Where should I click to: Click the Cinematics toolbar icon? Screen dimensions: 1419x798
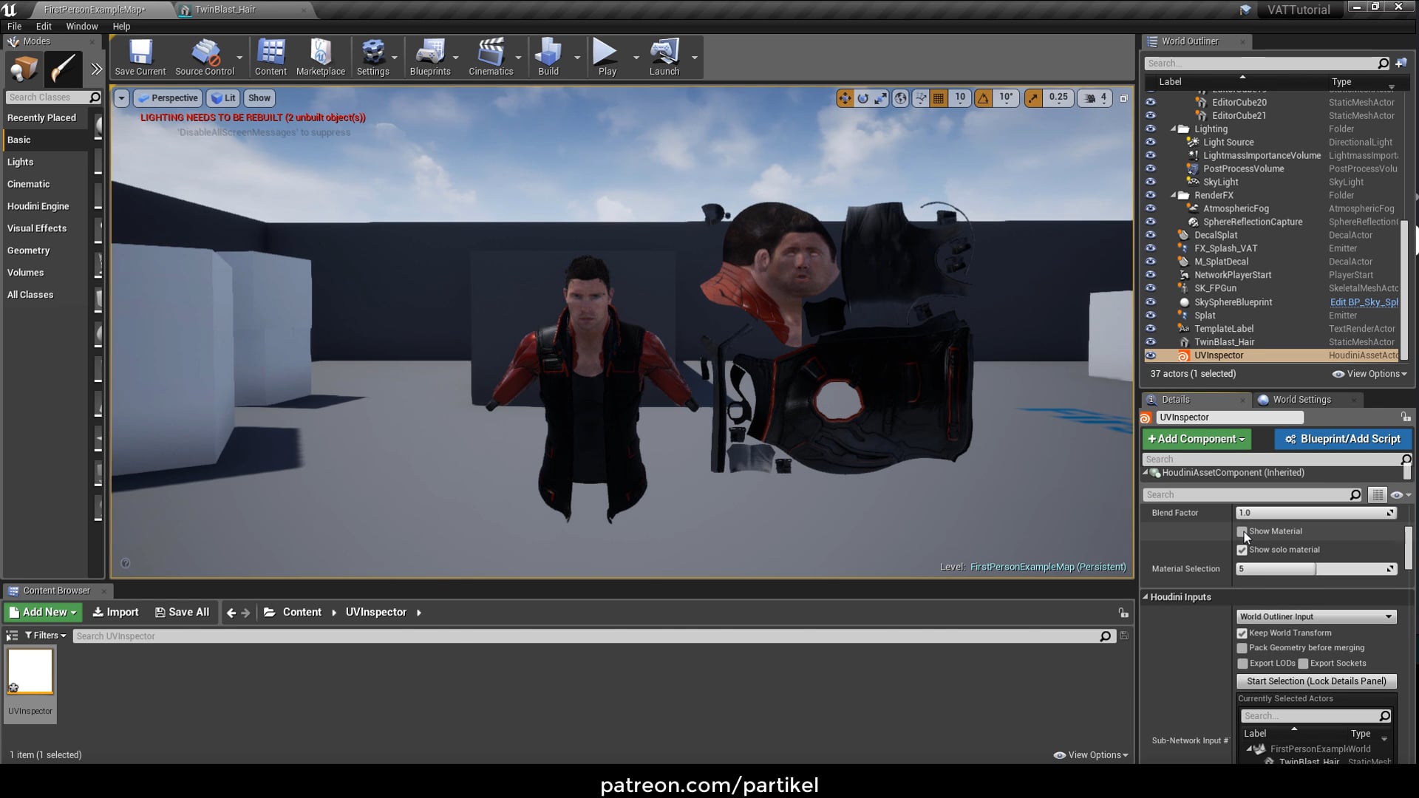coord(491,57)
